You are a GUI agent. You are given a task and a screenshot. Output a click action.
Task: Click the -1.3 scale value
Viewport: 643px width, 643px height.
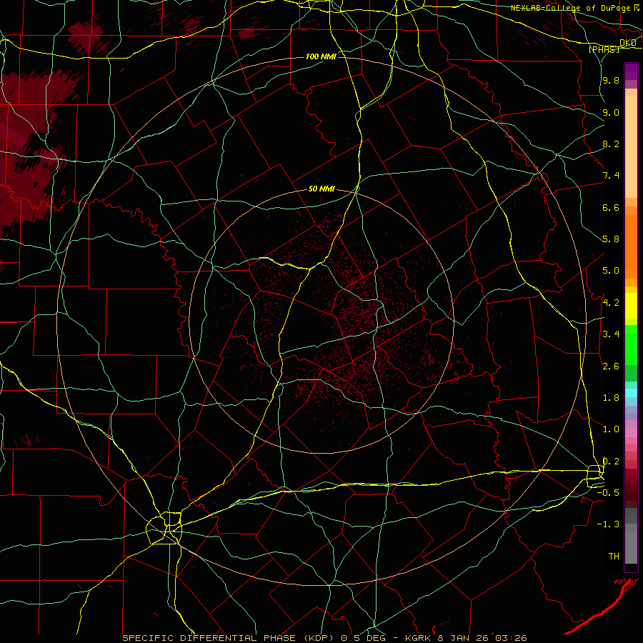pyautogui.click(x=608, y=524)
